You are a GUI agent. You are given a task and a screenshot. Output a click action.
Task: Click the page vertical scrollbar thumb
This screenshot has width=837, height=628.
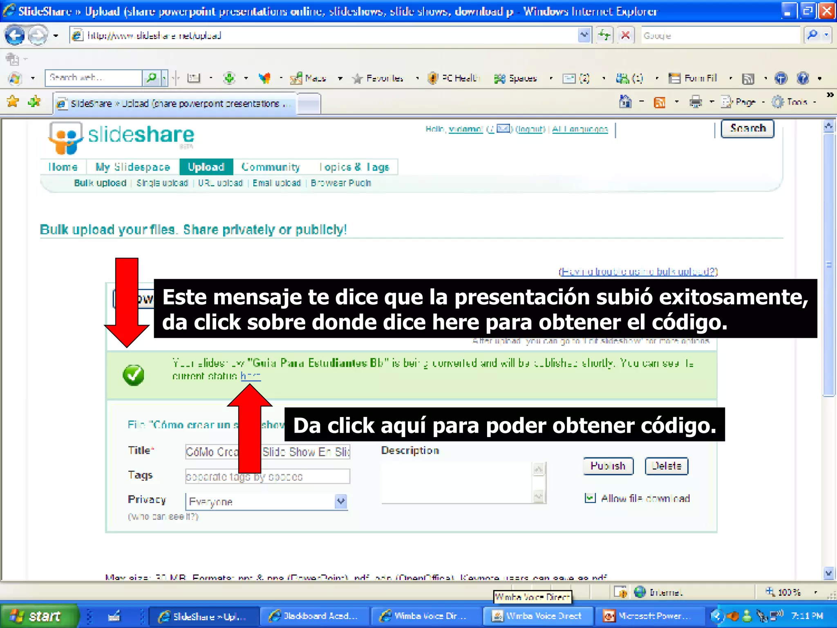coord(829,264)
